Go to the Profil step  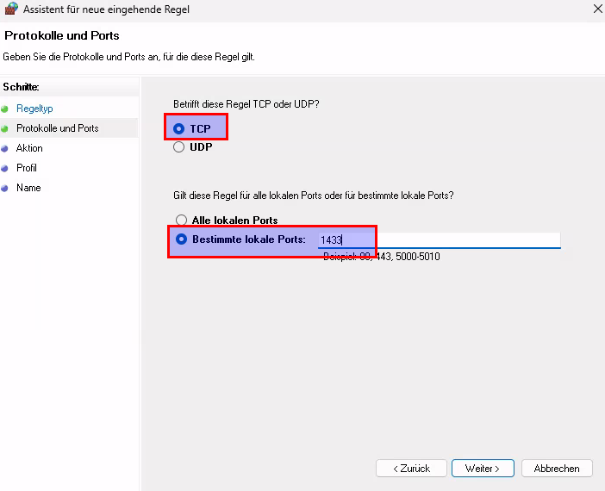pos(27,168)
